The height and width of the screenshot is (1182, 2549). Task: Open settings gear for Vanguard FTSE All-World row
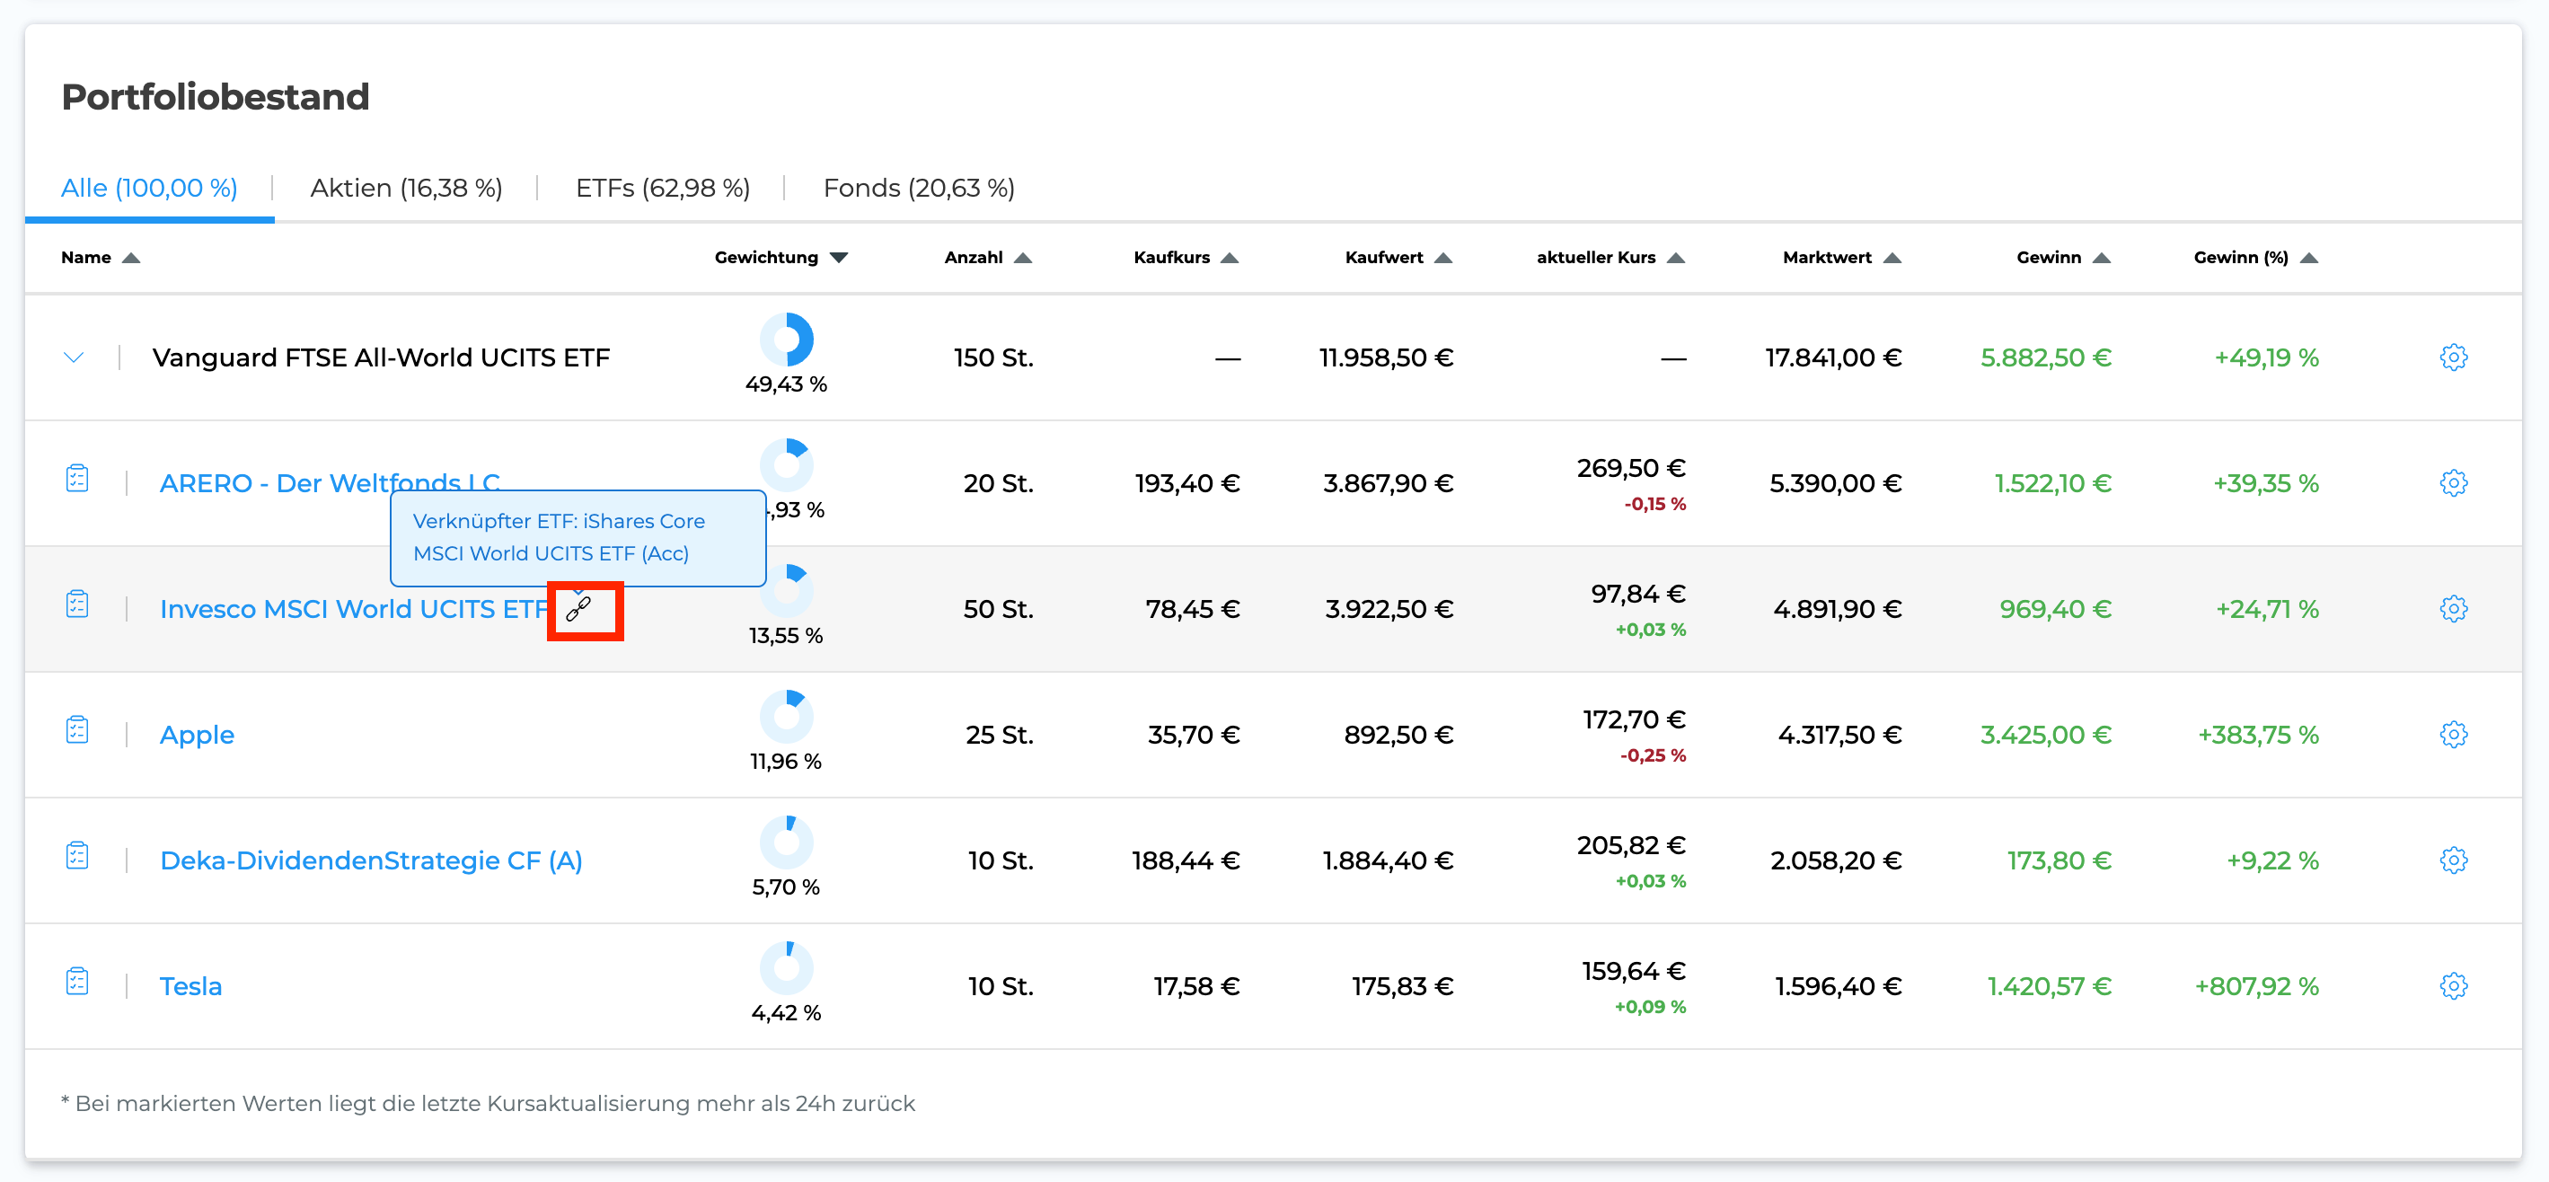(2453, 357)
